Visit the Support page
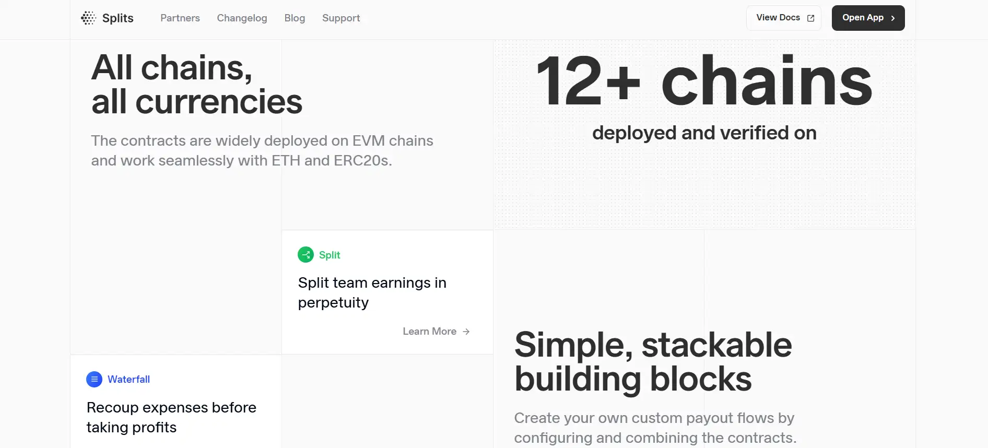988x448 pixels. tap(341, 18)
